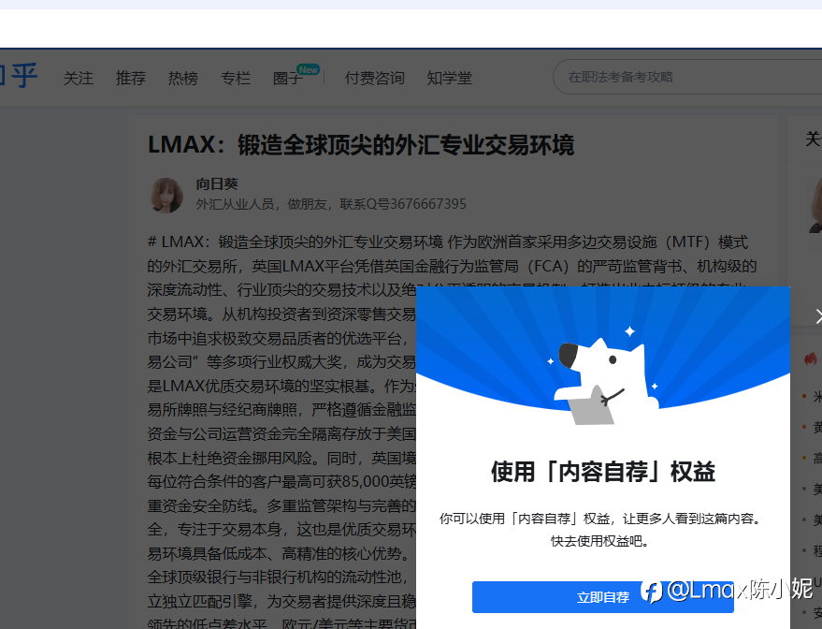Screen dimensions: 822x629
Task: Click the author avatar of 向日葵
Action: pyautogui.click(x=166, y=195)
